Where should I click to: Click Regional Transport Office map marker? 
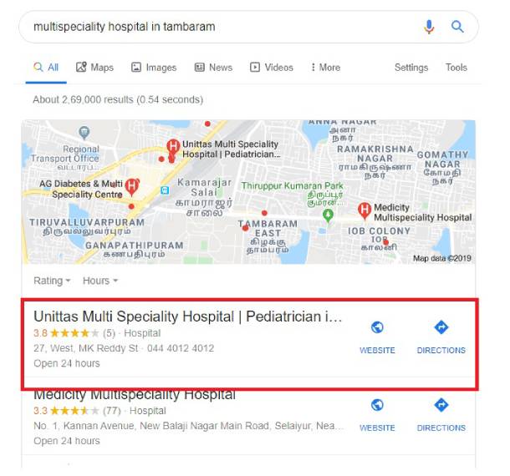pyautogui.click(x=84, y=133)
